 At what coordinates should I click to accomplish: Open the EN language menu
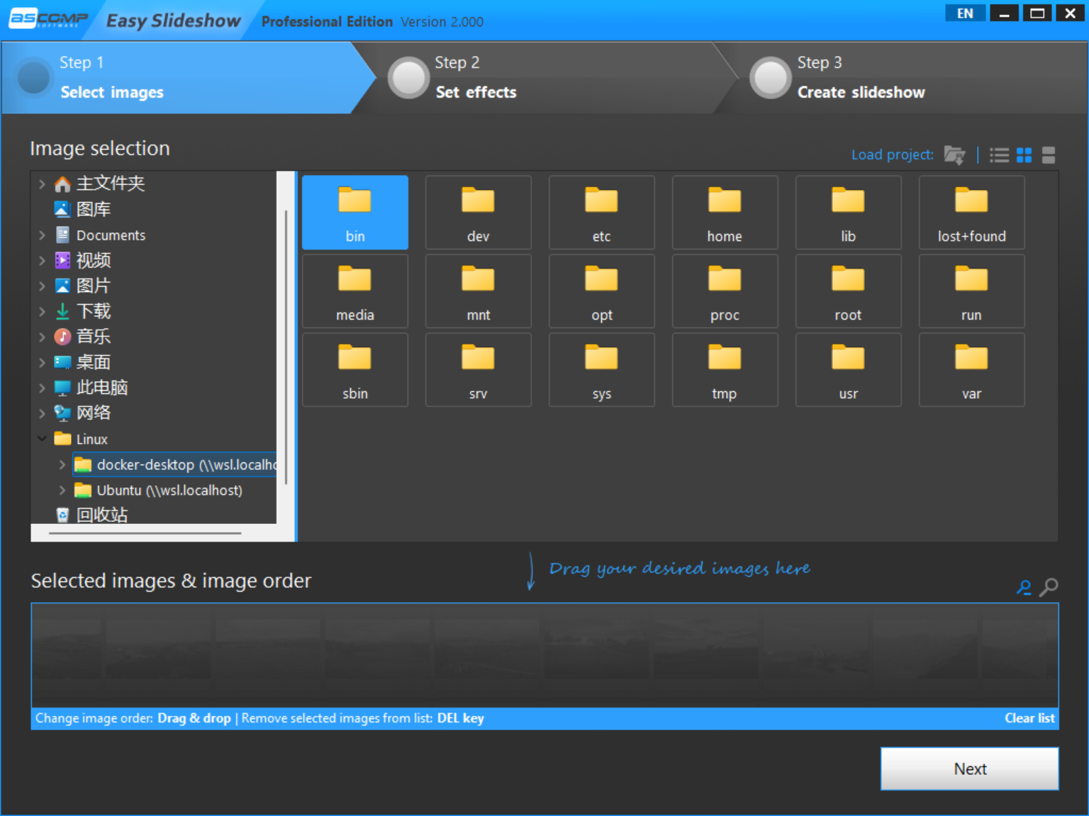(x=964, y=13)
